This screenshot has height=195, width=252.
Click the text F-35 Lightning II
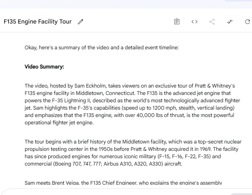pyautogui.click(x=71, y=101)
